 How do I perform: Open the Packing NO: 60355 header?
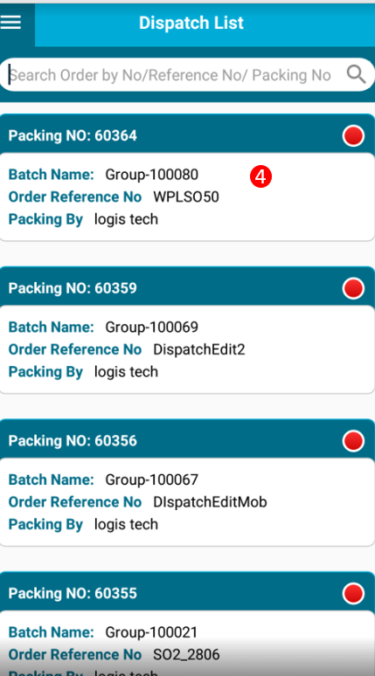(x=187, y=592)
